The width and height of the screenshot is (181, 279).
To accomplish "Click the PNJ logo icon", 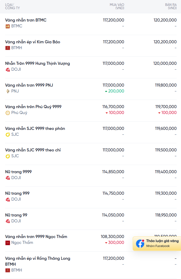I will tap(7, 91).
